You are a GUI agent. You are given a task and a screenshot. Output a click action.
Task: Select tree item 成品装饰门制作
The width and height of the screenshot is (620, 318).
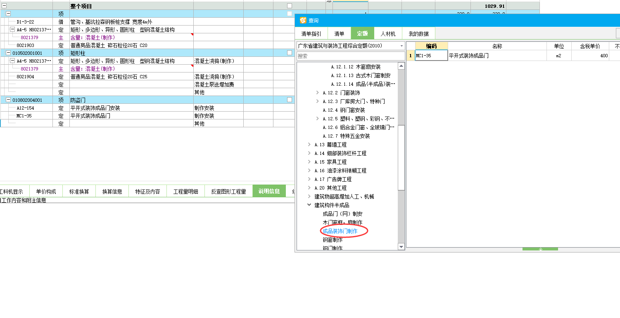click(340, 231)
